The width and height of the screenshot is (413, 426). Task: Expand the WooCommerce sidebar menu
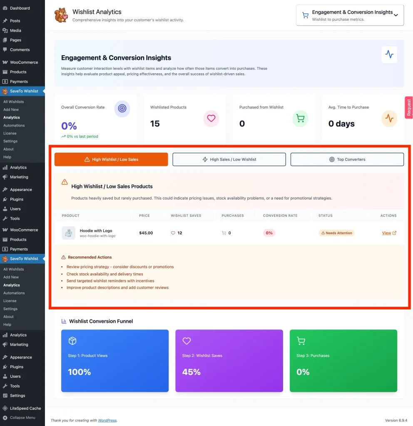pyautogui.click(x=23, y=62)
